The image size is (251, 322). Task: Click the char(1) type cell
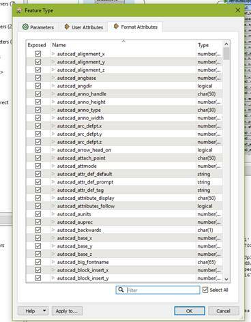[205, 230]
